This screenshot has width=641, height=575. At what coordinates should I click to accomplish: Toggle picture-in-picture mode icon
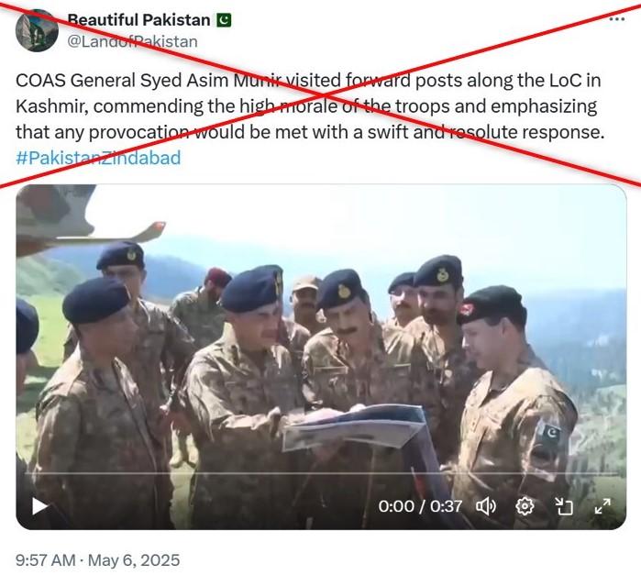564,507
